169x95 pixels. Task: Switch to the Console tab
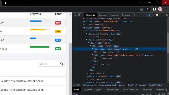tap(102, 15)
